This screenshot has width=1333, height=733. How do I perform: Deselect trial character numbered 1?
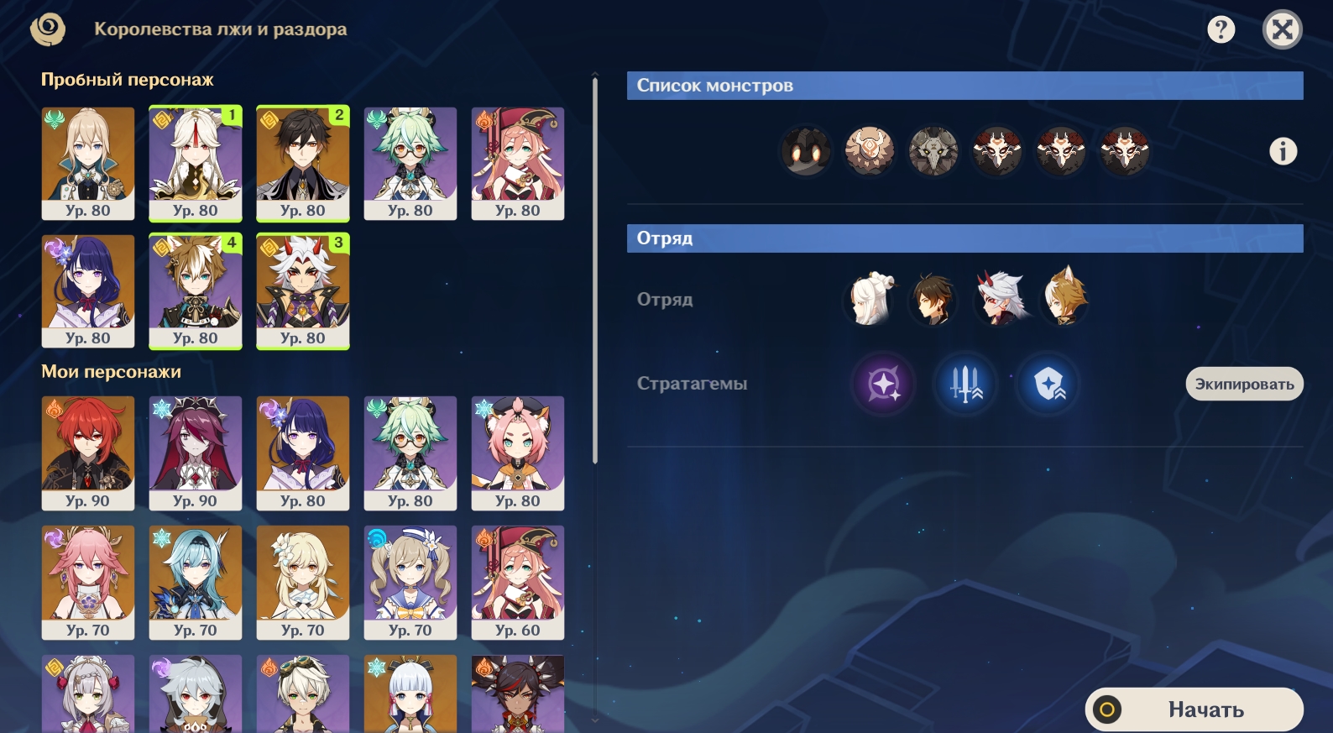pos(196,164)
